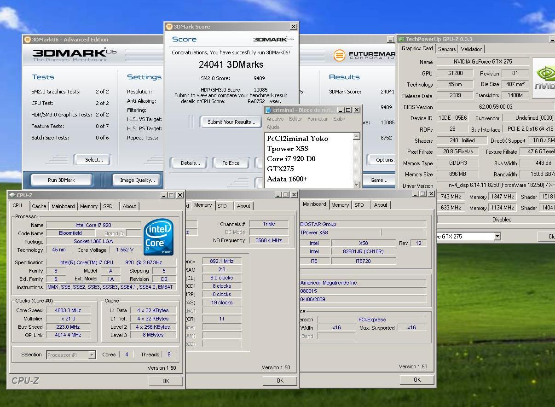The image size is (555, 407).
Task: Open Formatar menu in Notepad
Action: coord(318,119)
